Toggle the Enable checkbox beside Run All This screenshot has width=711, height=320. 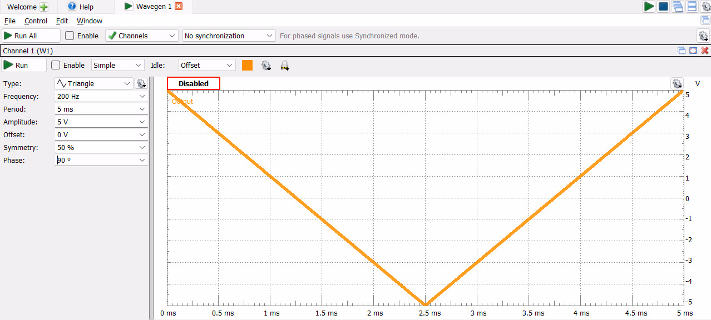click(70, 36)
